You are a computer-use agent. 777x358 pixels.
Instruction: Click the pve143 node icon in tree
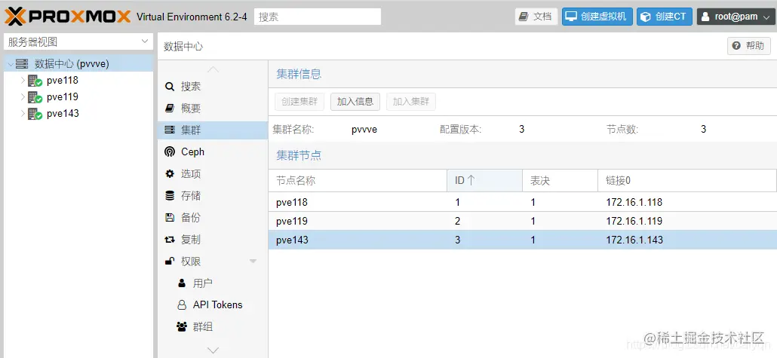pos(35,114)
